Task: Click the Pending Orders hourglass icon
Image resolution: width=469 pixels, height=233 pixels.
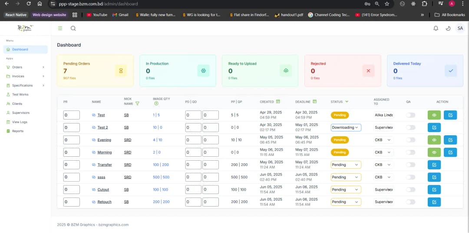Action: (121, 71)
